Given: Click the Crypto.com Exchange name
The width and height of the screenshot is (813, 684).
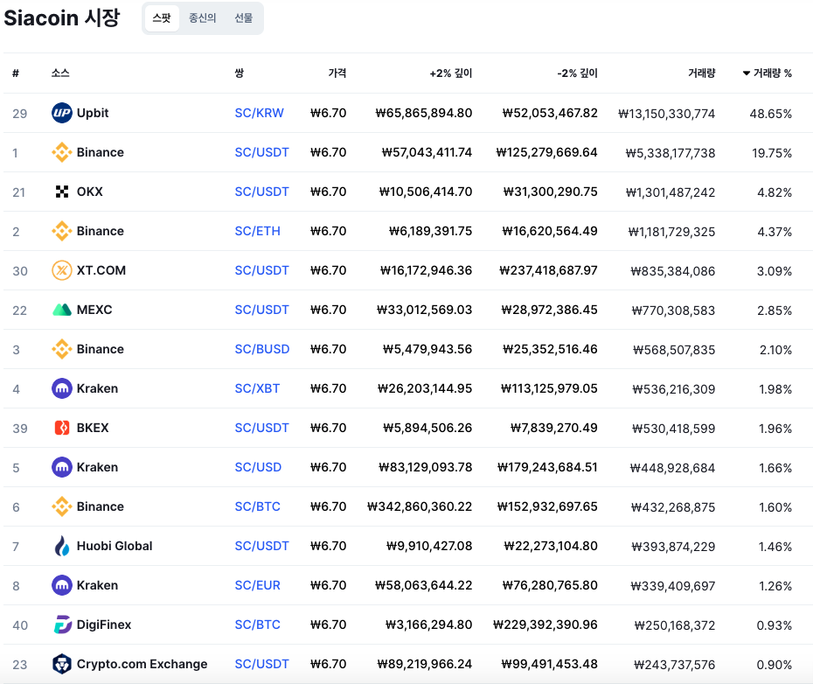Looking at the screenshot, I should click(x=142, y=664).
